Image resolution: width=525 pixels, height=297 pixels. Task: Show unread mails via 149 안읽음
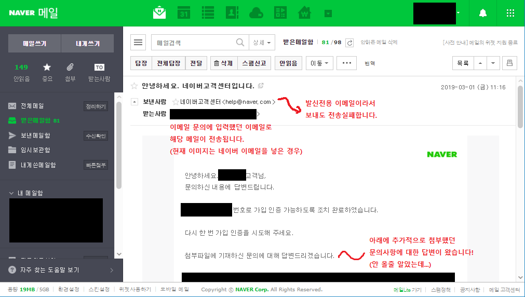click(21, 72)
